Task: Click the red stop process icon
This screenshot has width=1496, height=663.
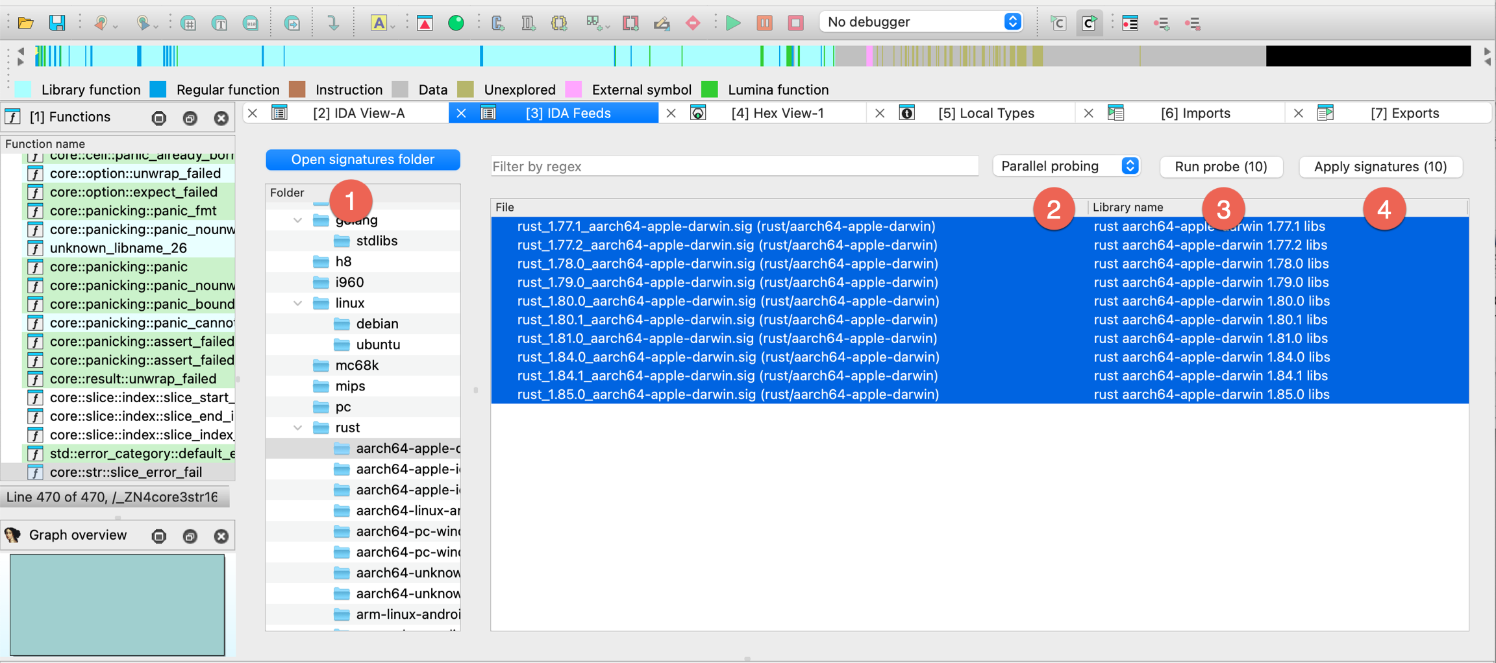Action: coord(795,23)
